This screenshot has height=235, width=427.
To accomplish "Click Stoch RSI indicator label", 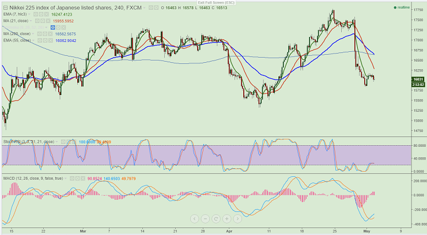I will pos(29,142).
